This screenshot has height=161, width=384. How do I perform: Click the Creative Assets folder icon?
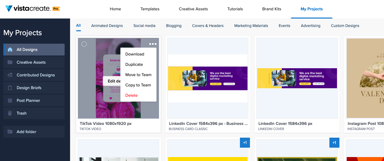pyautogui.click(x=10, y=62)
